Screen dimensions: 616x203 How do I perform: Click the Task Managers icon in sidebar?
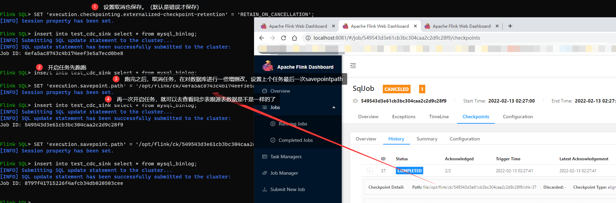click(x=265, y=157)
